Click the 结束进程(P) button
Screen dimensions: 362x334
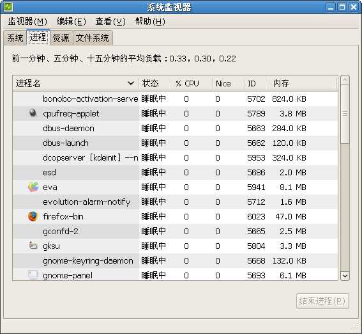322,301
